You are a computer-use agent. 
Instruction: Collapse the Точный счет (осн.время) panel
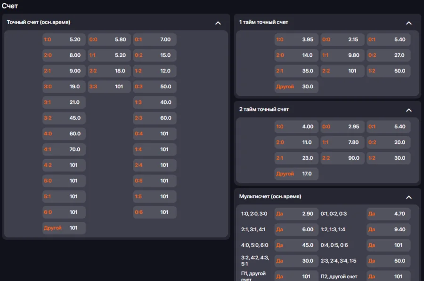[218, 23]
